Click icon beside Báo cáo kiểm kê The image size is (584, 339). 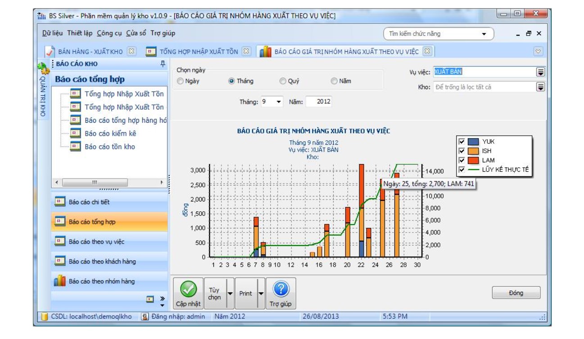tap(76, 134)
